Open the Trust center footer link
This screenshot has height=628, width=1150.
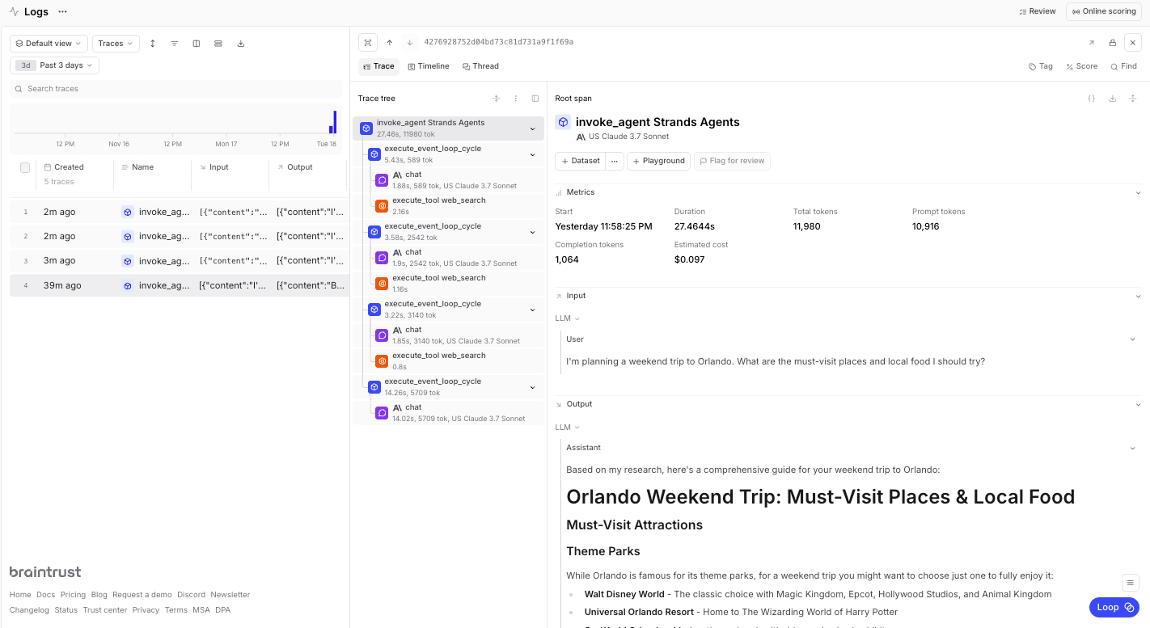point(105,610)
